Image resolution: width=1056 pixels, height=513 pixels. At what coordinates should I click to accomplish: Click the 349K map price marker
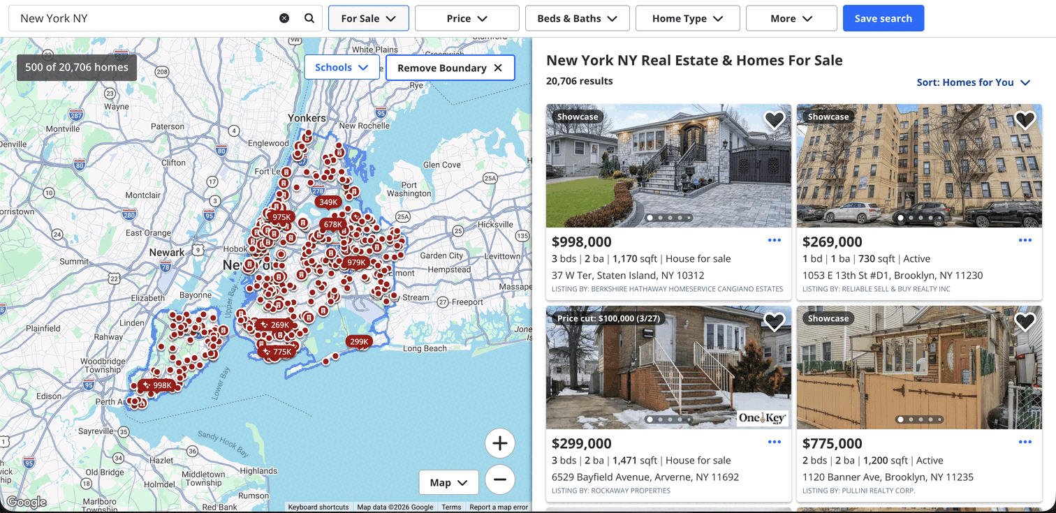coord(328,202)
